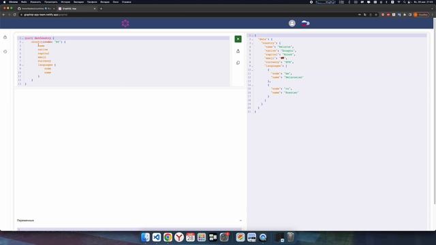Open Yandex Browser from the dock
Image resolution: width=436 pixels, height=245 pixels.
coord(179,238)
